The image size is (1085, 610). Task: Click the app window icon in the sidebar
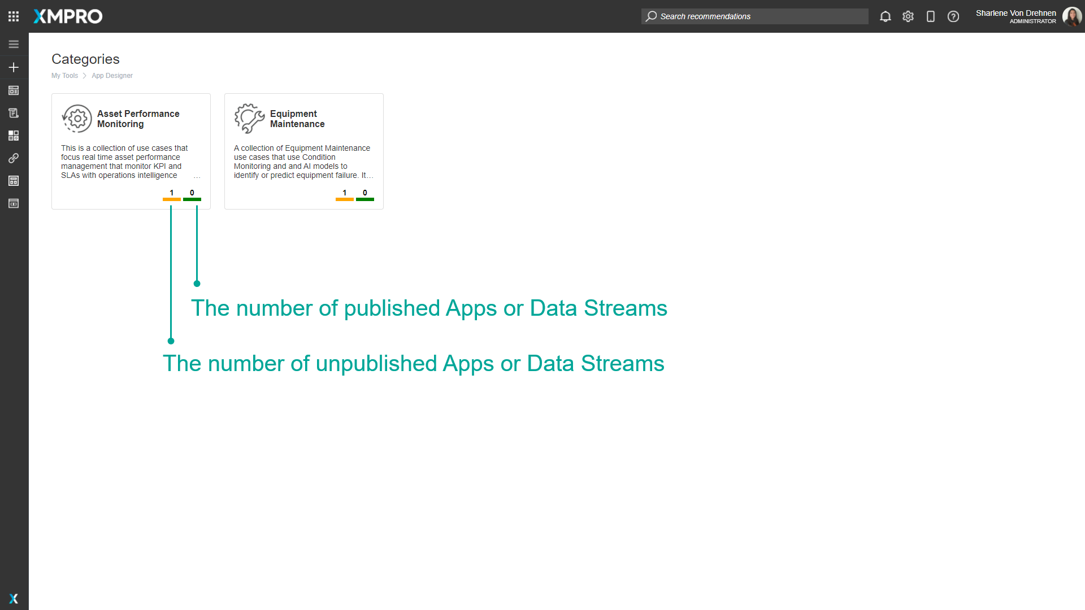pos(14,90)
